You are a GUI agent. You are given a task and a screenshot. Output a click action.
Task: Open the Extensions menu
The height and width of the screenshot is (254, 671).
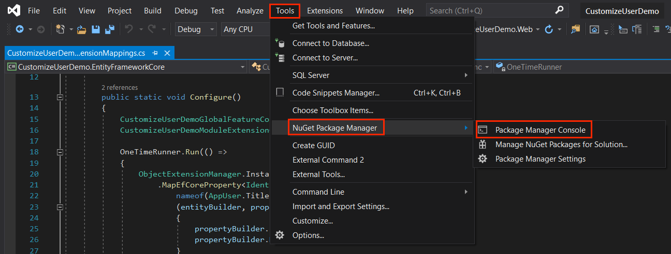325,11
